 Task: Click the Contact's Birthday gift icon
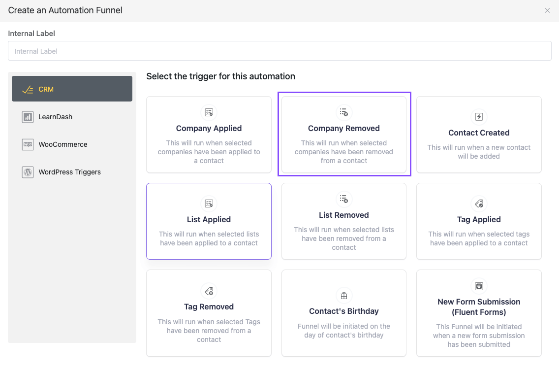tap(344, 295)
